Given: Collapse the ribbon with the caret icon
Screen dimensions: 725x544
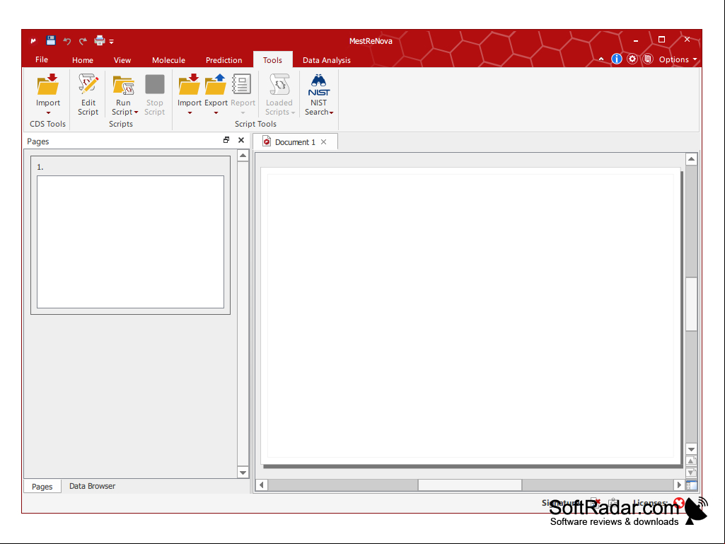Looking at the screenshot, I should point(601,59).
